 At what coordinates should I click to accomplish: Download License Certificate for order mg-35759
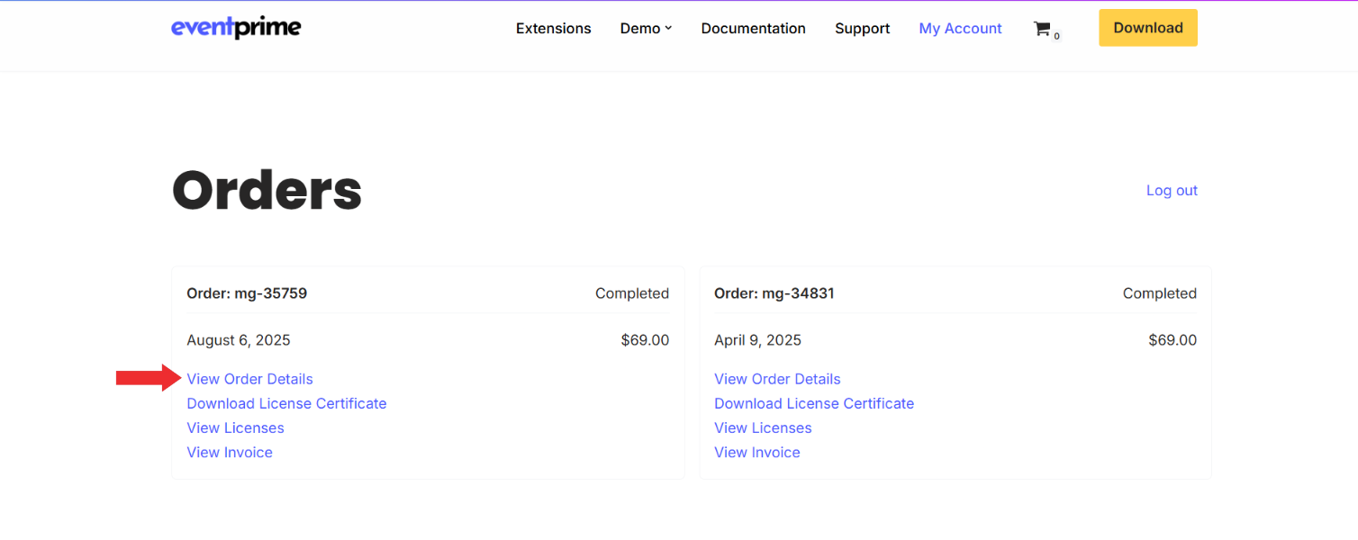pos(286,403)
